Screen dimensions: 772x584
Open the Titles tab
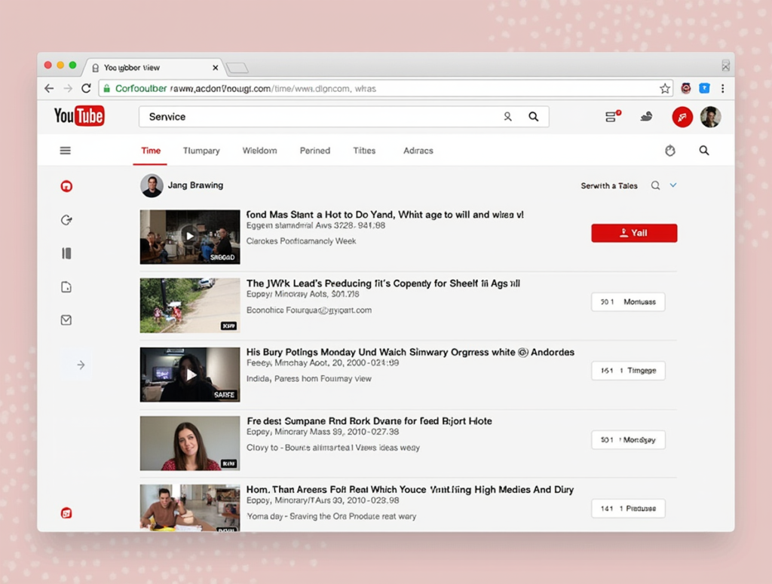364,151
